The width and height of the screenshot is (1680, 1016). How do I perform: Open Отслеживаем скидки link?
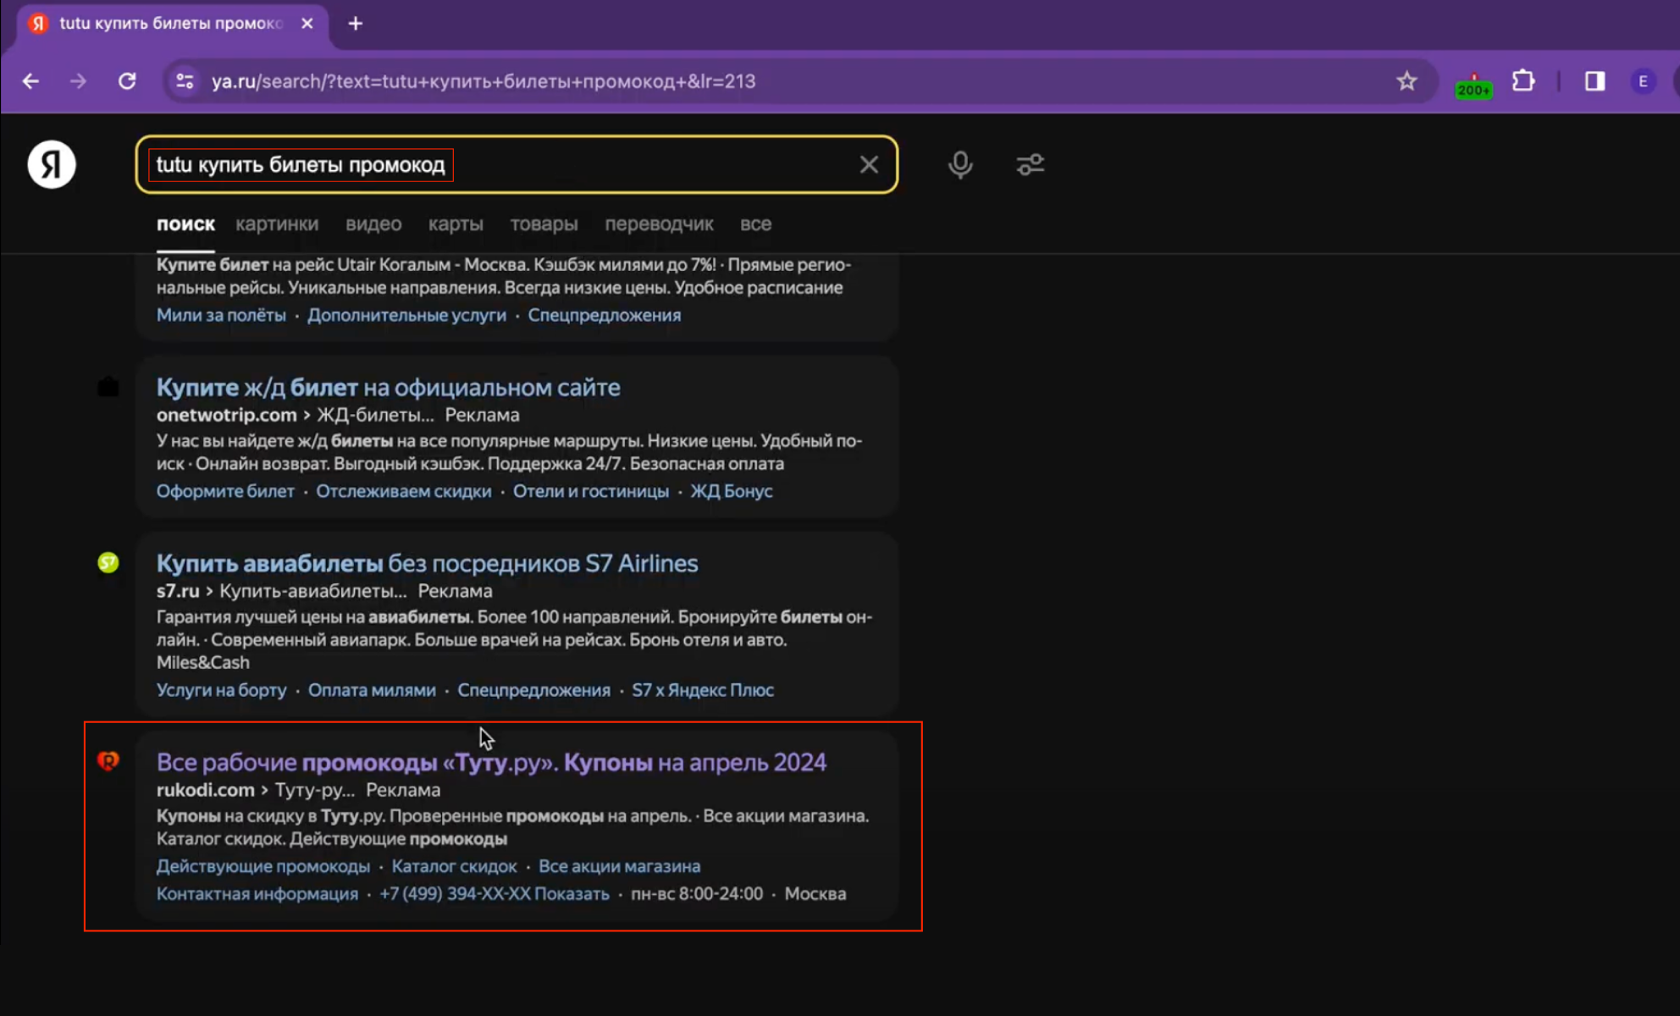point(404,491)
